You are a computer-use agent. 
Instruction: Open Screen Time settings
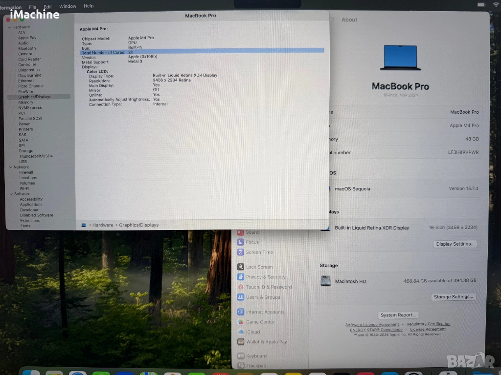259,252
